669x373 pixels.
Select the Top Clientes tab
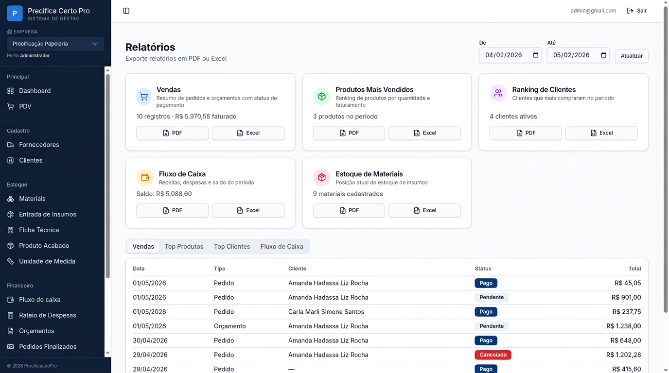(x=232, y=247)
